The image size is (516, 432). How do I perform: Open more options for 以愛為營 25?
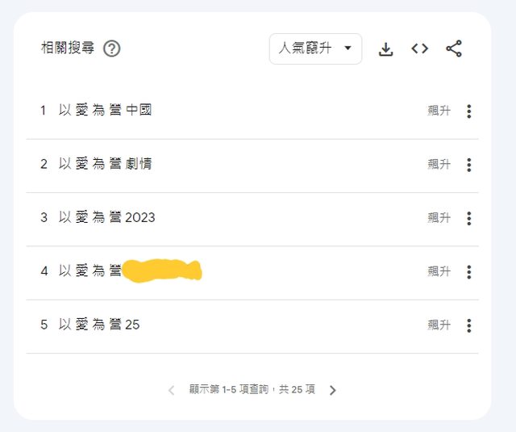(468, 325)
